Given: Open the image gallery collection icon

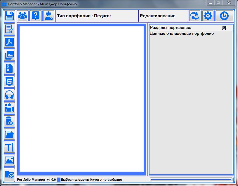Looking at the screenshot, I should [9, 55].
